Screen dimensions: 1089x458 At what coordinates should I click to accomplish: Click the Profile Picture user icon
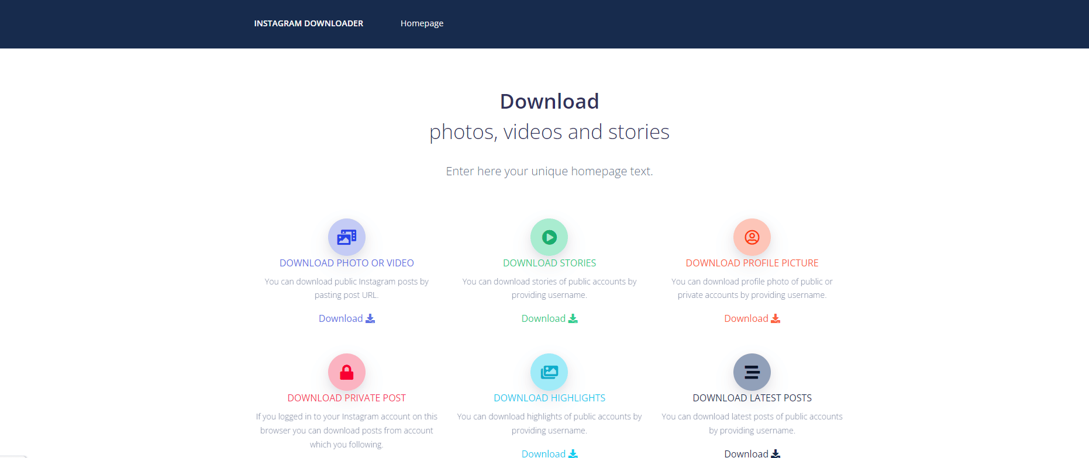[x=752, y=237]
